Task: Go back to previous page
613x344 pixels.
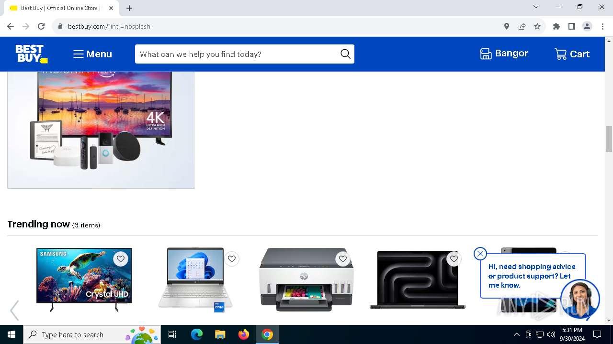Action: tap(11, 26)
